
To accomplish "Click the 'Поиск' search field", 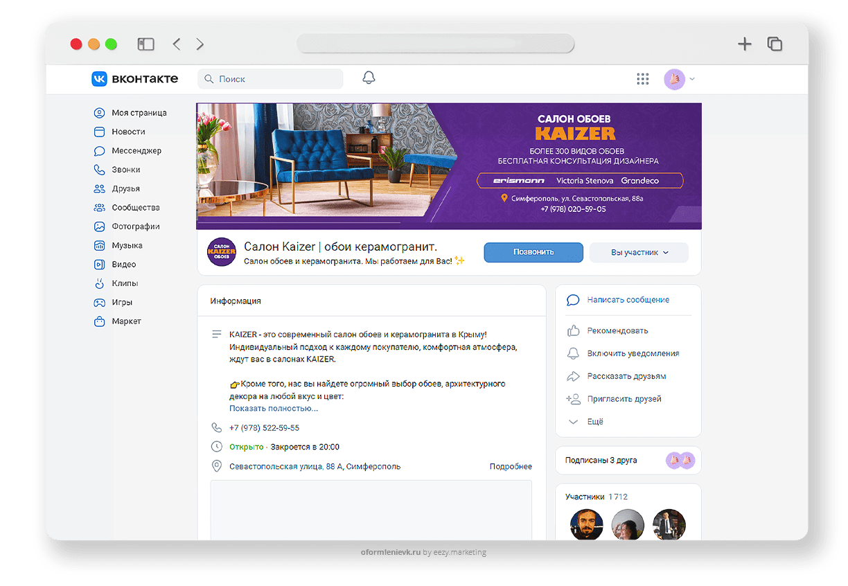I will (x=270, y=79).
